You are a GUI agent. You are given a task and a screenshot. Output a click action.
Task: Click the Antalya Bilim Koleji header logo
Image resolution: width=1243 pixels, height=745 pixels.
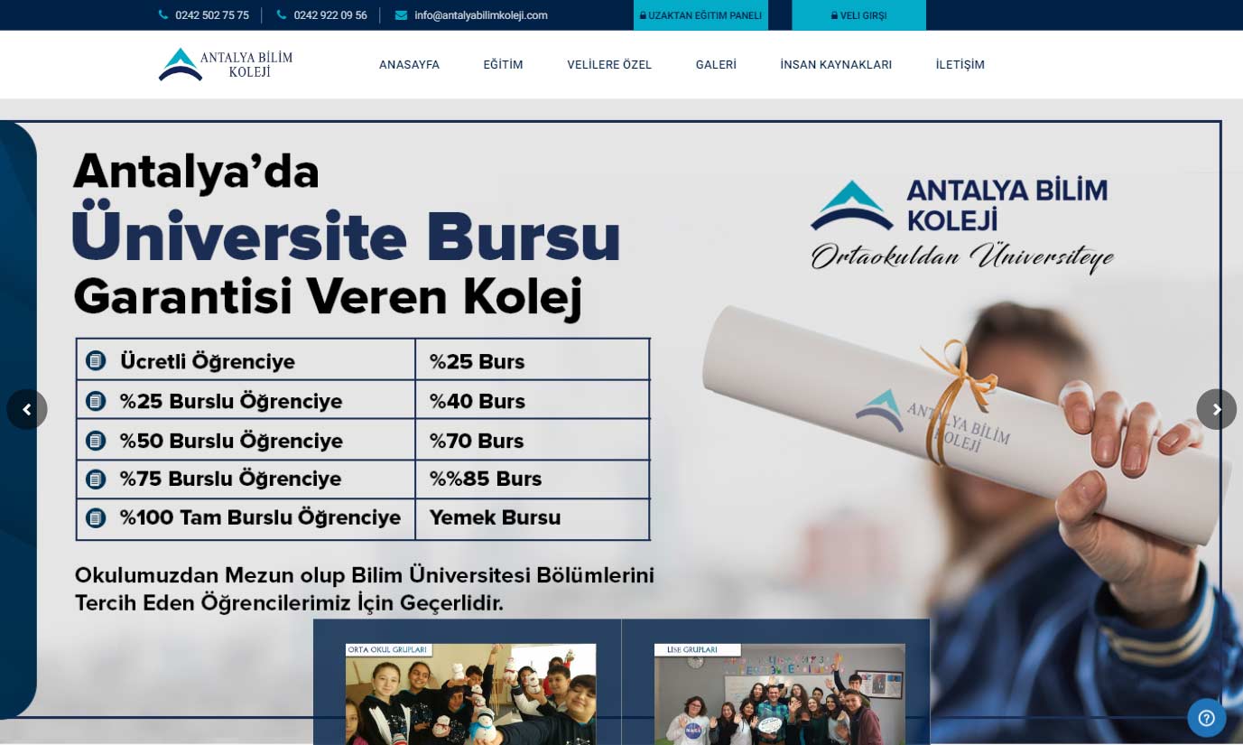226,64
